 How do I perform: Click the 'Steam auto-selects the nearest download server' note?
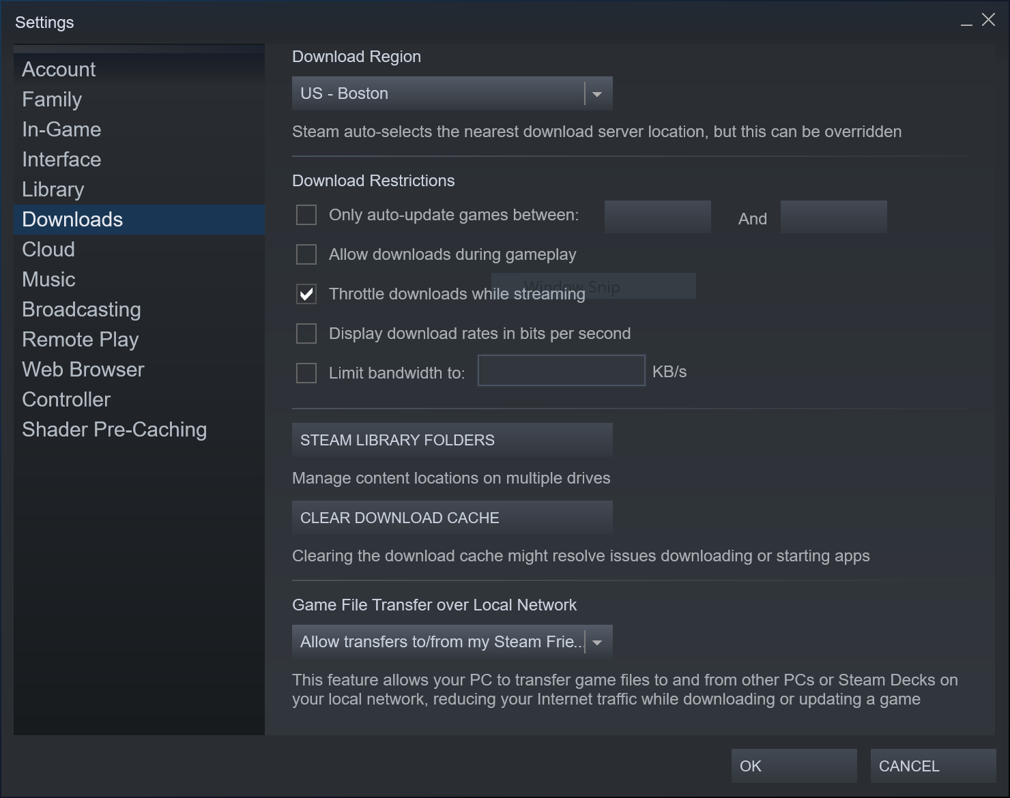(x=597, y=132)
